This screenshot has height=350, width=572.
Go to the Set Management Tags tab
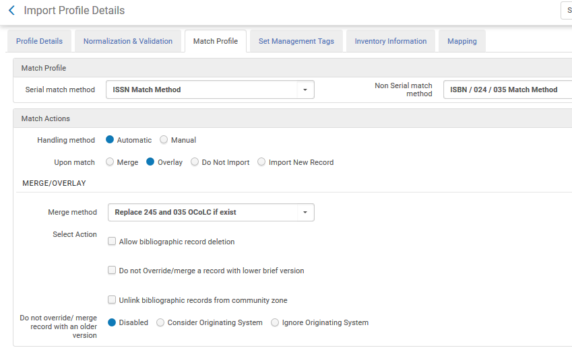296,41
